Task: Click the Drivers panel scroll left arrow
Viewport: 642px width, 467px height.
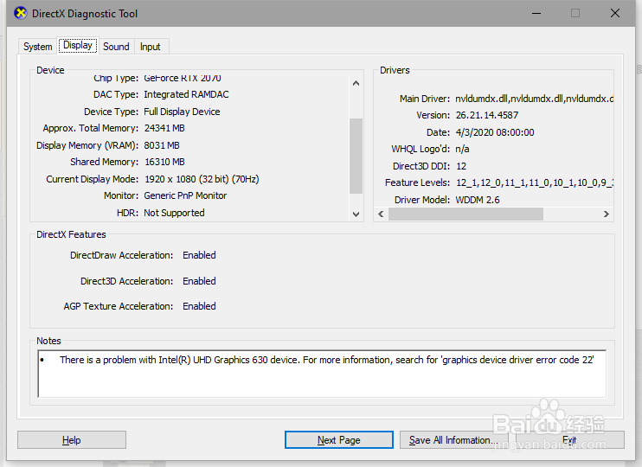Action: pyautogui.click(x=382, y=214)
